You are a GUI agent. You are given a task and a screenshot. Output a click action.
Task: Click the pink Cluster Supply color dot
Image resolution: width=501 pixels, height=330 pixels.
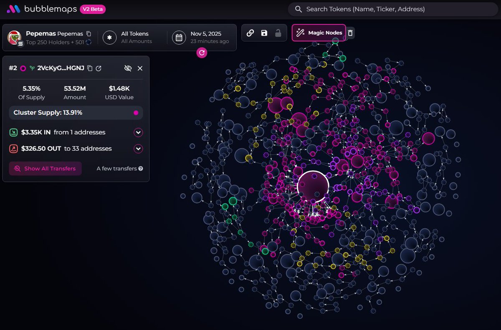point(136,113)
